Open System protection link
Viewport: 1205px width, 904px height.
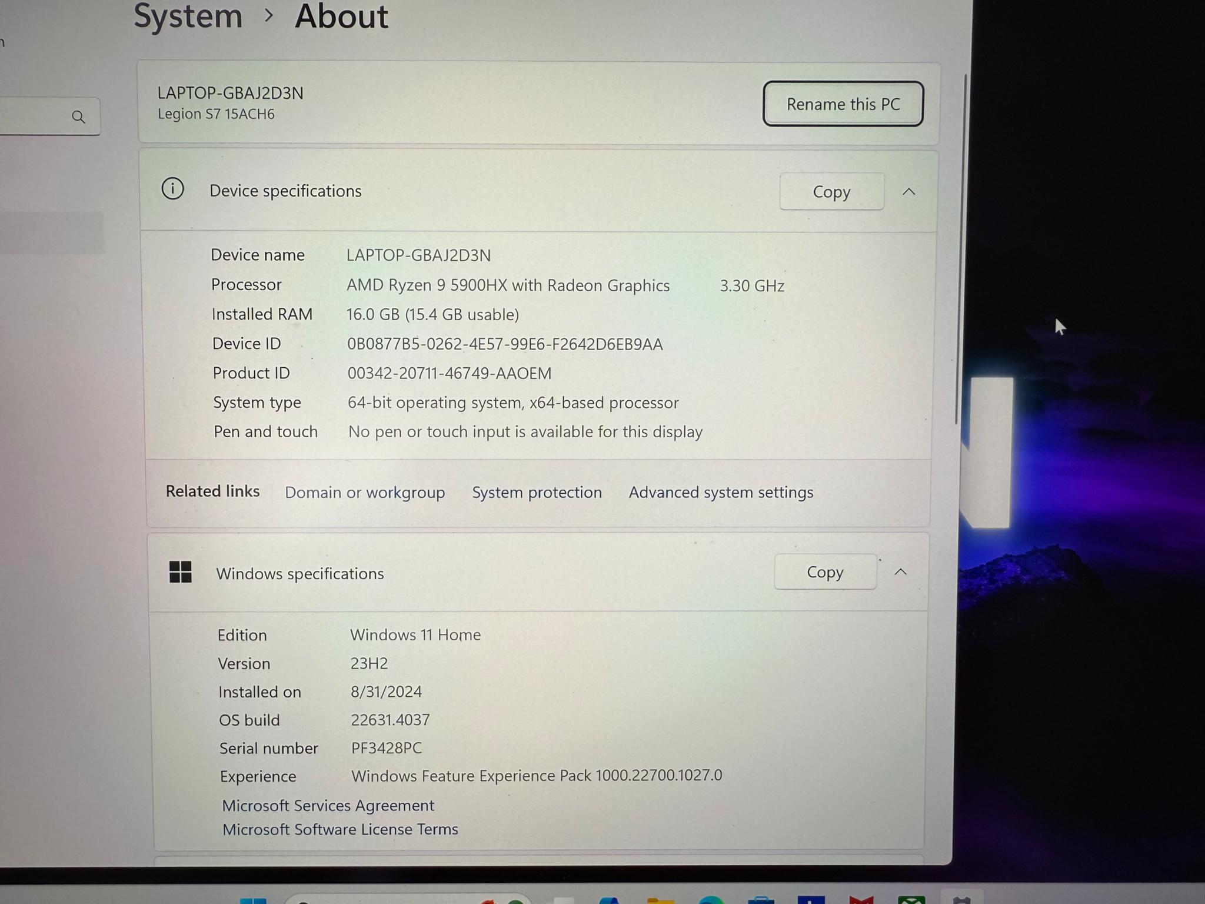coord(537,492)
